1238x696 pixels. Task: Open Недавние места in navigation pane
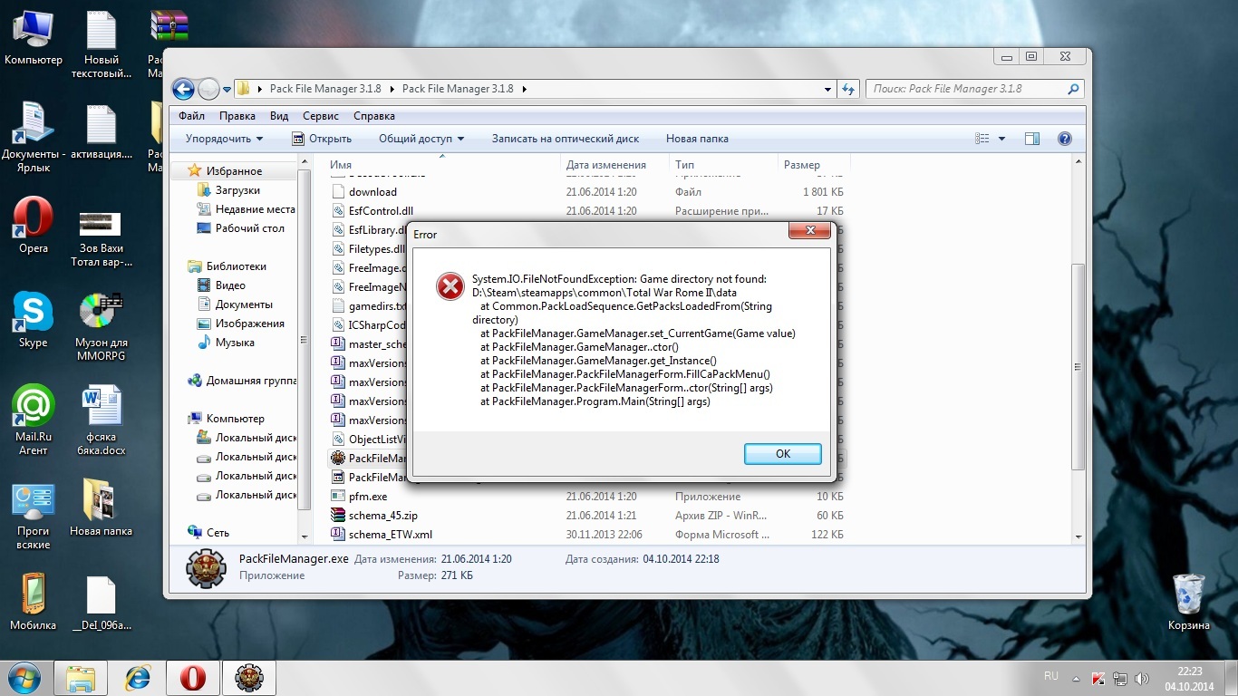pyautogui.click(x=246, y=209)
